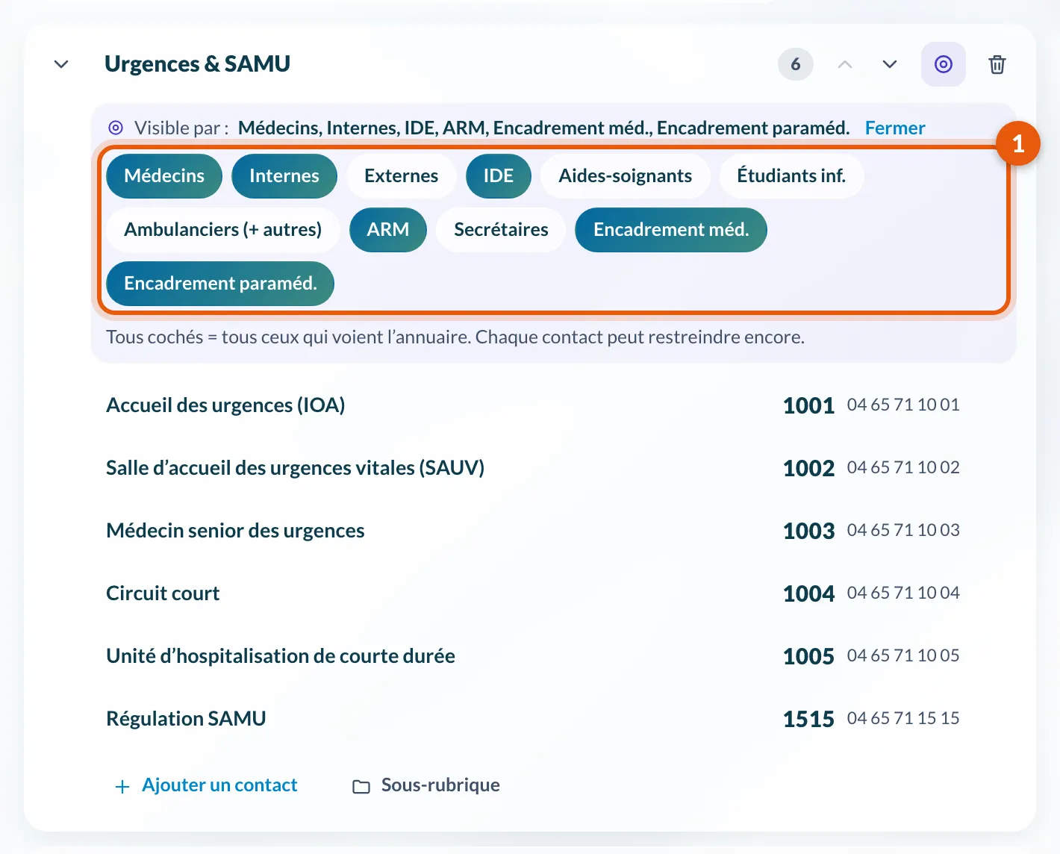Screen dimensions: 1060x854
Task: Delete the Urgences & SAMU section
Action: 997,64
